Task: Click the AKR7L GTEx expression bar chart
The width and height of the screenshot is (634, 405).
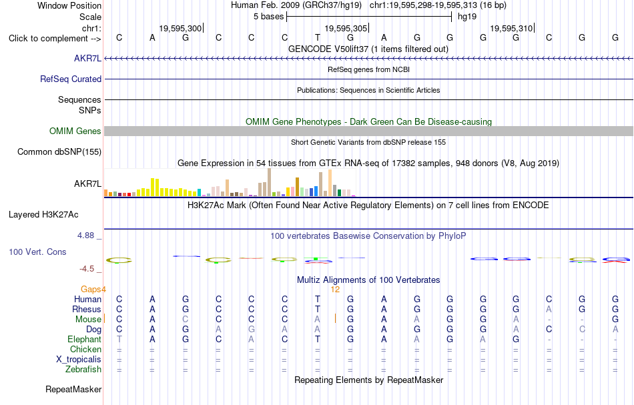Action: coord(230,183)
